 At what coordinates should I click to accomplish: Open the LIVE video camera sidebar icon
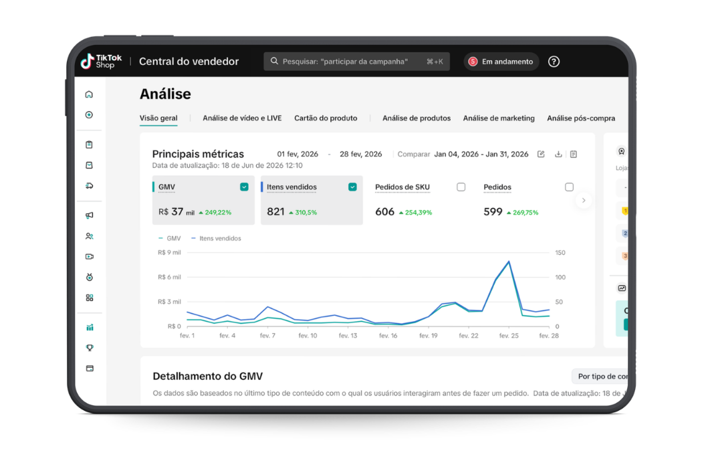(89, 257)
